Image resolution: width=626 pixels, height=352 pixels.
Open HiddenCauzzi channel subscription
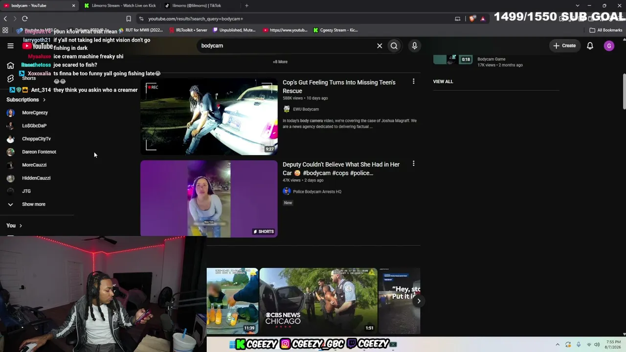click(x=36, y=178)
